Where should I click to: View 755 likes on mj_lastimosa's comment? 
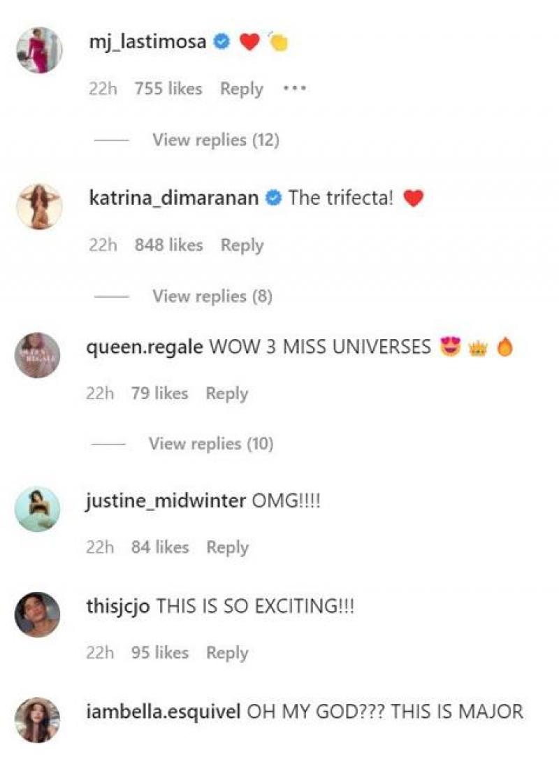168,89
